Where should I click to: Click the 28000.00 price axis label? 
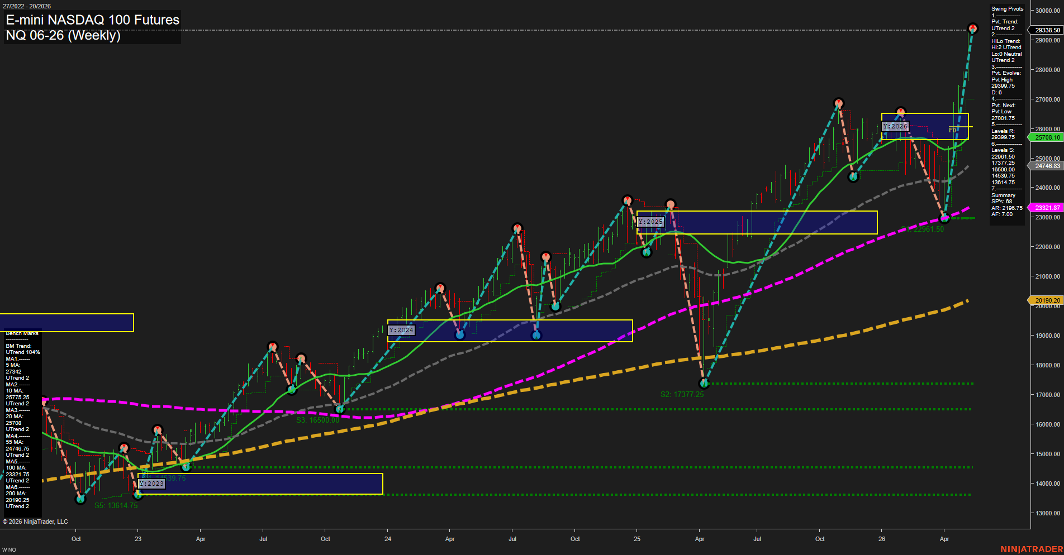[1048, 70]
